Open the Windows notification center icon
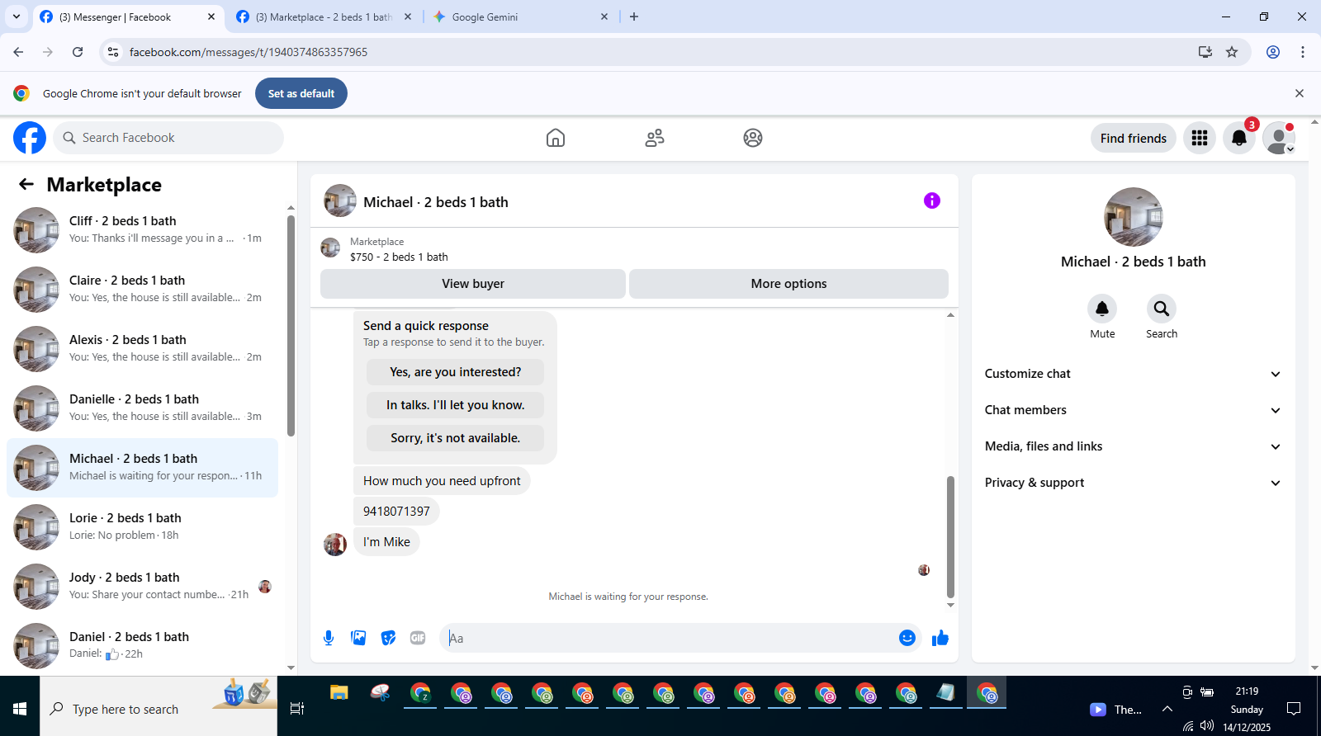This screenshot has width=1321, height=736. point(1294,709)
